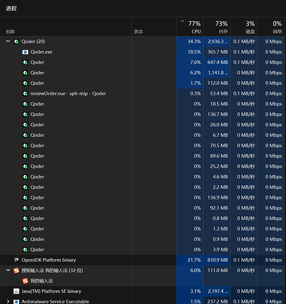Click the reviewOrder.vue row's Qoder icon
The height and width of the screenshot is (304, 286).
click(x=25, y=94)
